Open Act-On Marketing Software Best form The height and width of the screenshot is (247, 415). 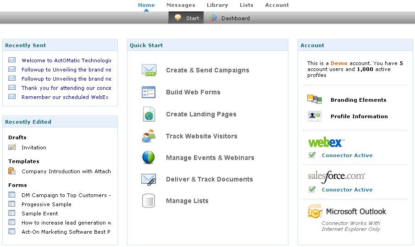(66, 232)
